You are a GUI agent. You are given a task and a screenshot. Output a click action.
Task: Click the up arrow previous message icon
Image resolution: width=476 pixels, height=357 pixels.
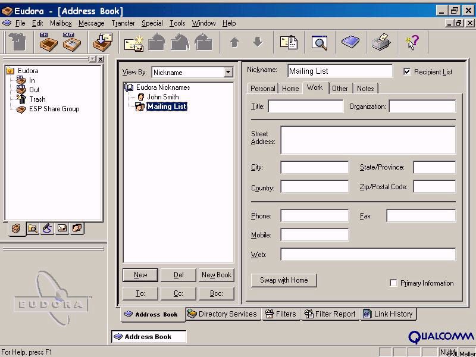coord(234,42)
